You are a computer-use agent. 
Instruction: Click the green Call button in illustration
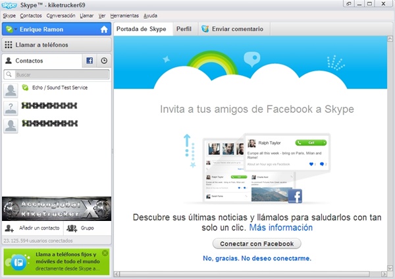click(x=311, y=142)
